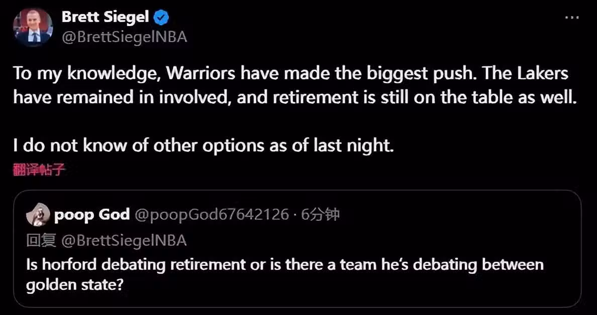Click "I do not know of other options" line
597x315 pixels.
(201, 145)
